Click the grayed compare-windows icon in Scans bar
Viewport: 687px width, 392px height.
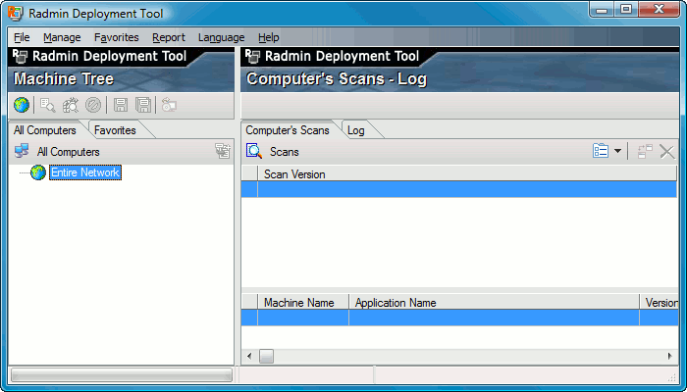645,151
